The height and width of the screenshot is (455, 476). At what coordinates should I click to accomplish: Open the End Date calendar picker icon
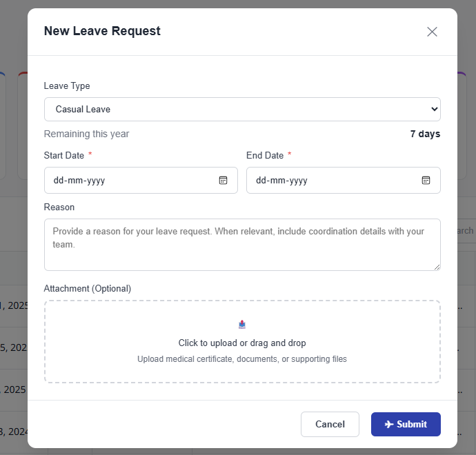(426, 180)
